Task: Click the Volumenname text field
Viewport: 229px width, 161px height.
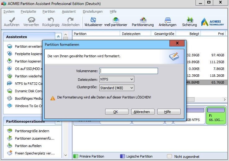Action: tap(128, 71)
